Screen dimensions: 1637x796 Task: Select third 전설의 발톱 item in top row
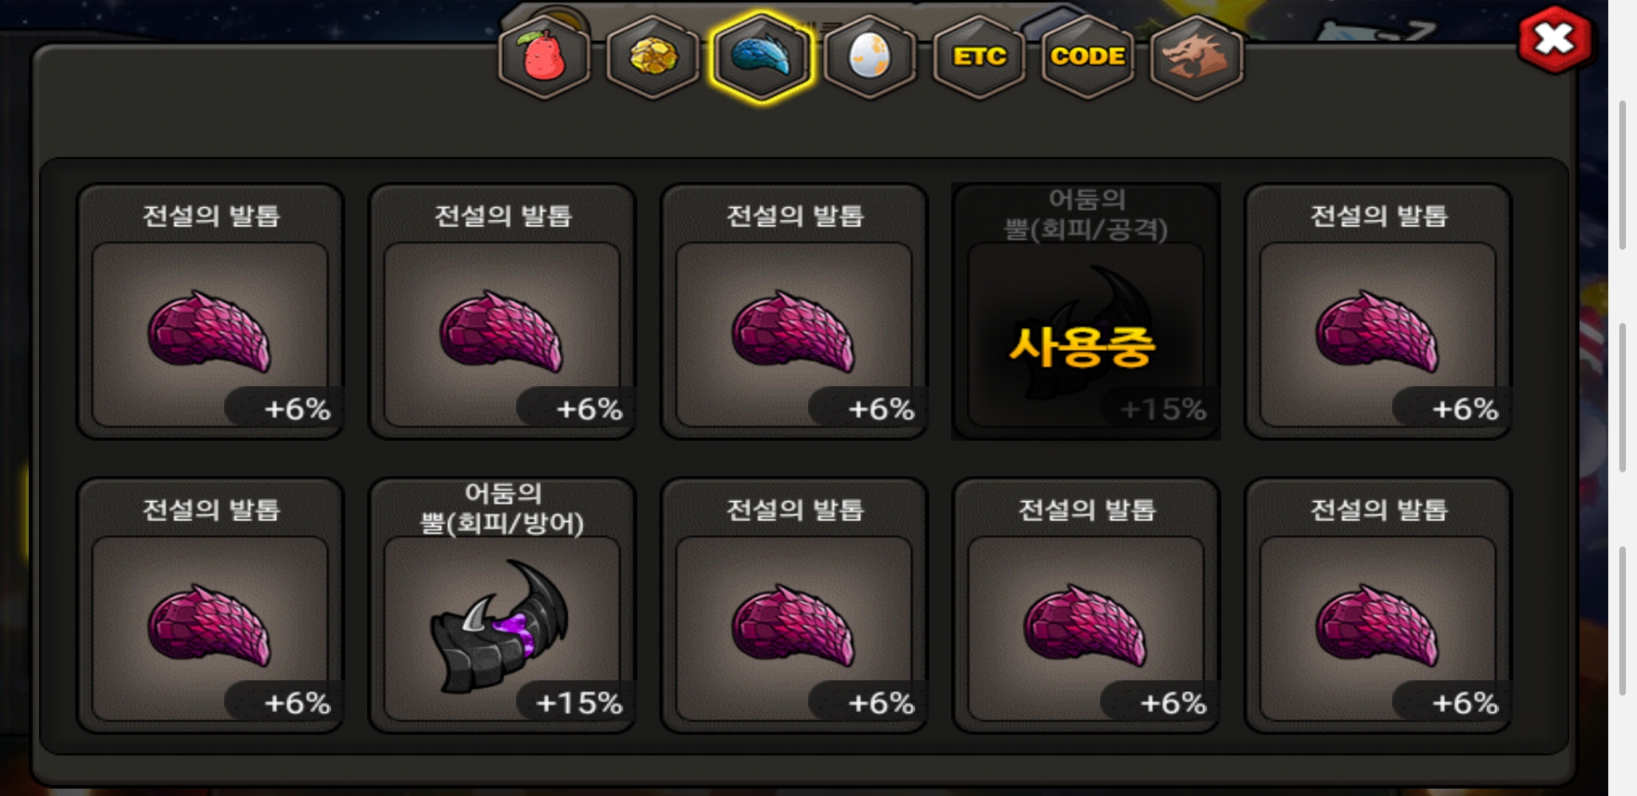795,312
